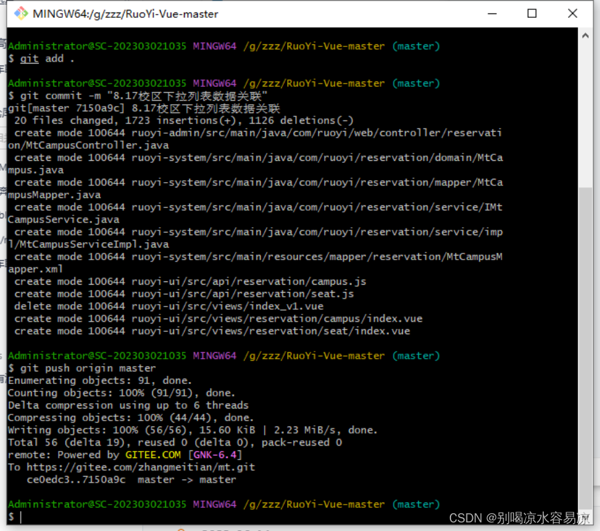Click the https://gitee.com/zhangmeitian/mt.git URL

(x=140, y=467)
